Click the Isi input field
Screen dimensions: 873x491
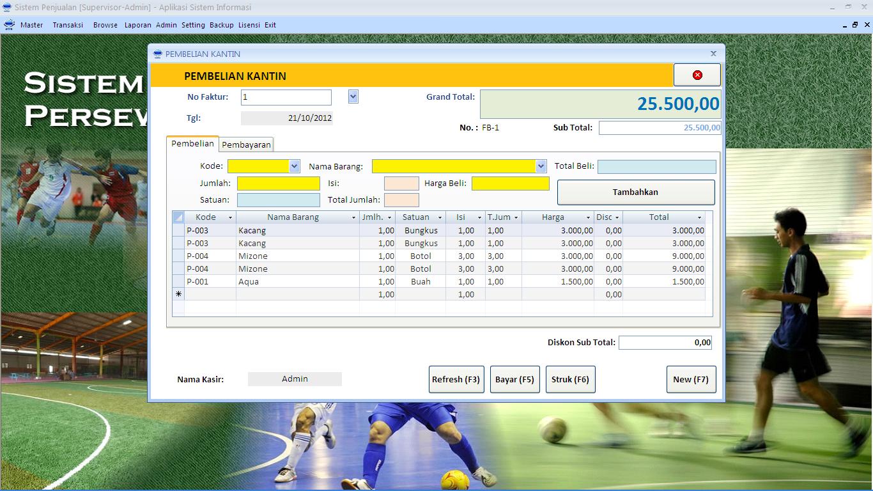[x=401, y=183]
